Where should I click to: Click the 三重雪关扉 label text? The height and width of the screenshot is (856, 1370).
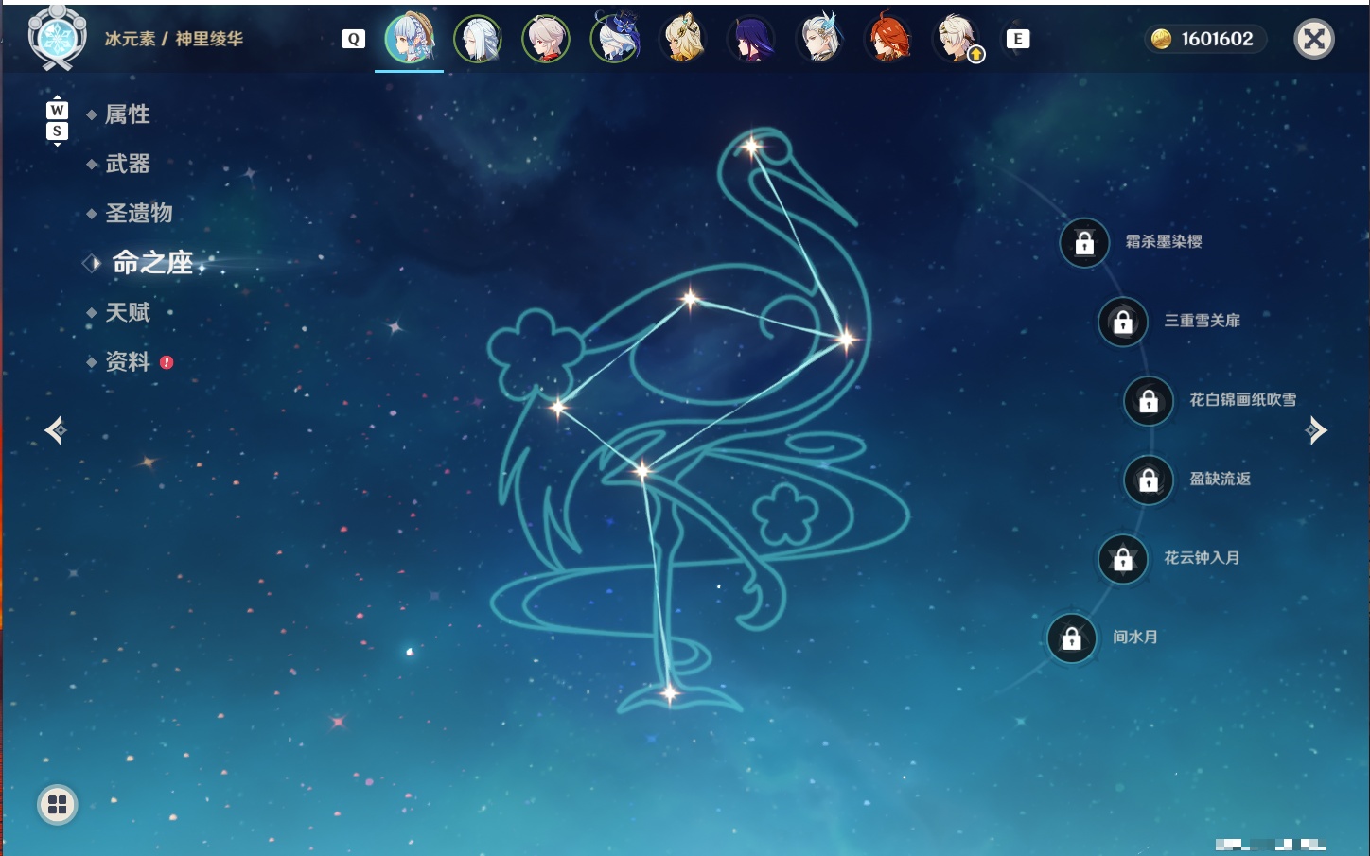point(1203,321)
